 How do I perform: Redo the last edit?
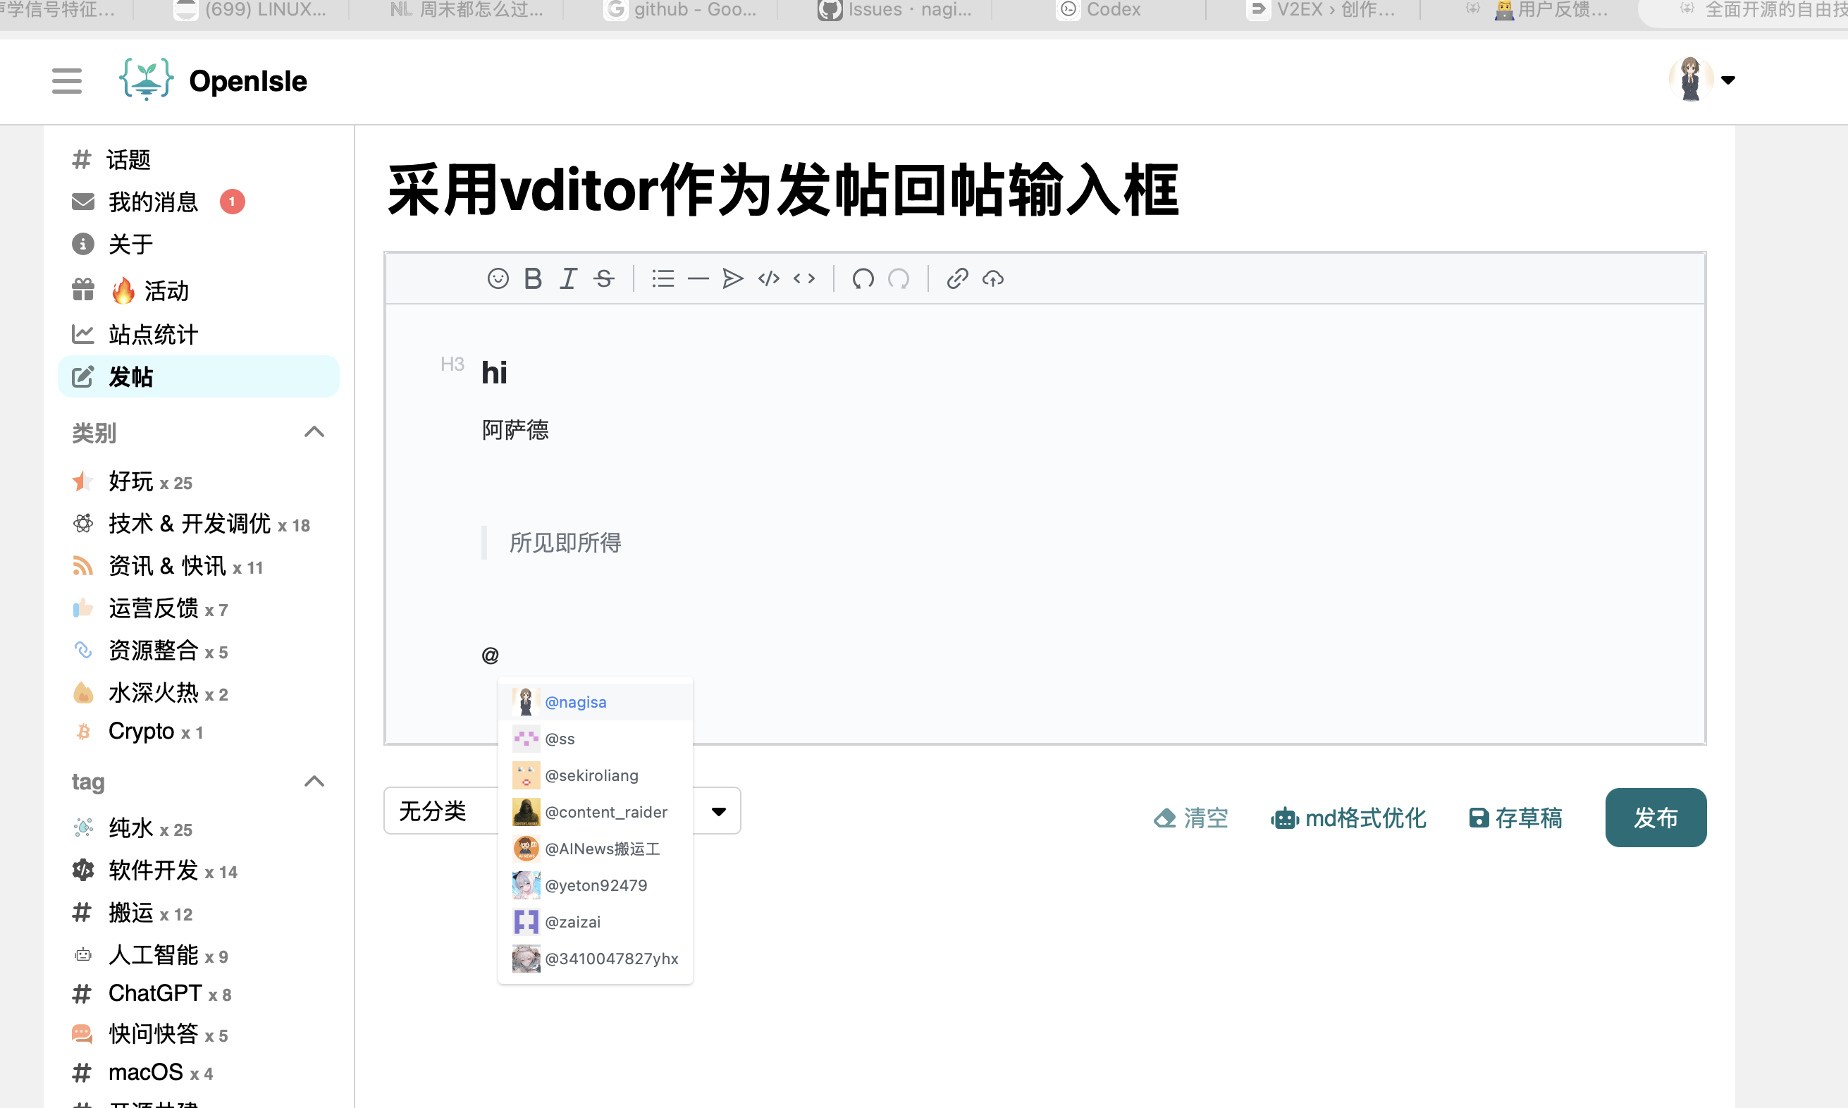click(899, 278)
